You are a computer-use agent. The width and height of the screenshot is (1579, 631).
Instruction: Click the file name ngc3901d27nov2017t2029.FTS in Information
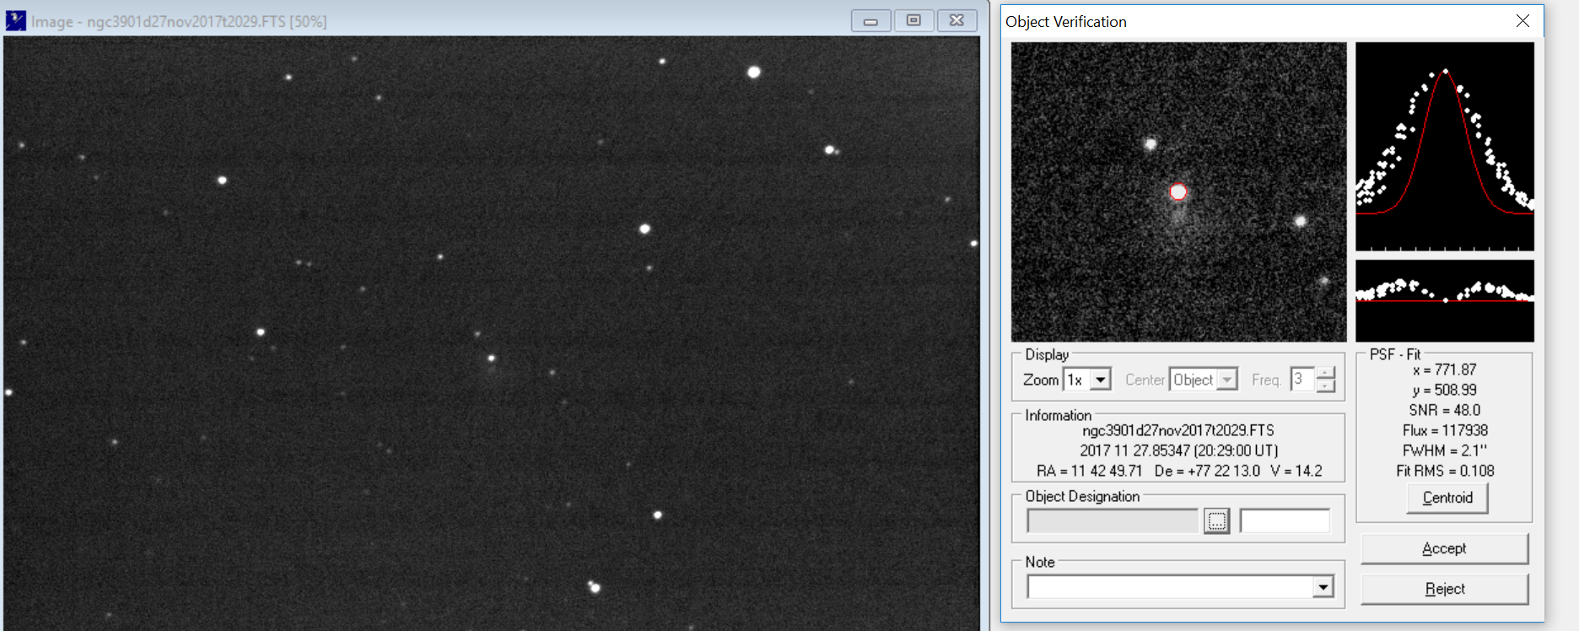(x=1178, y=431)
